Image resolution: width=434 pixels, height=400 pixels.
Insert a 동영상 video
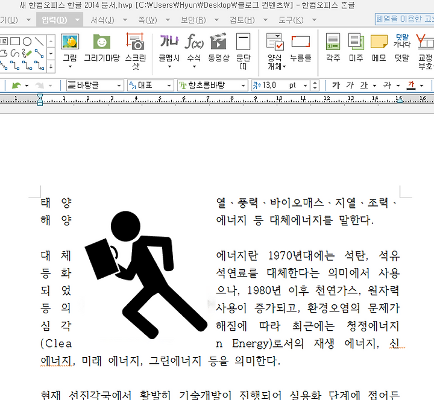(x=219, y=47)
